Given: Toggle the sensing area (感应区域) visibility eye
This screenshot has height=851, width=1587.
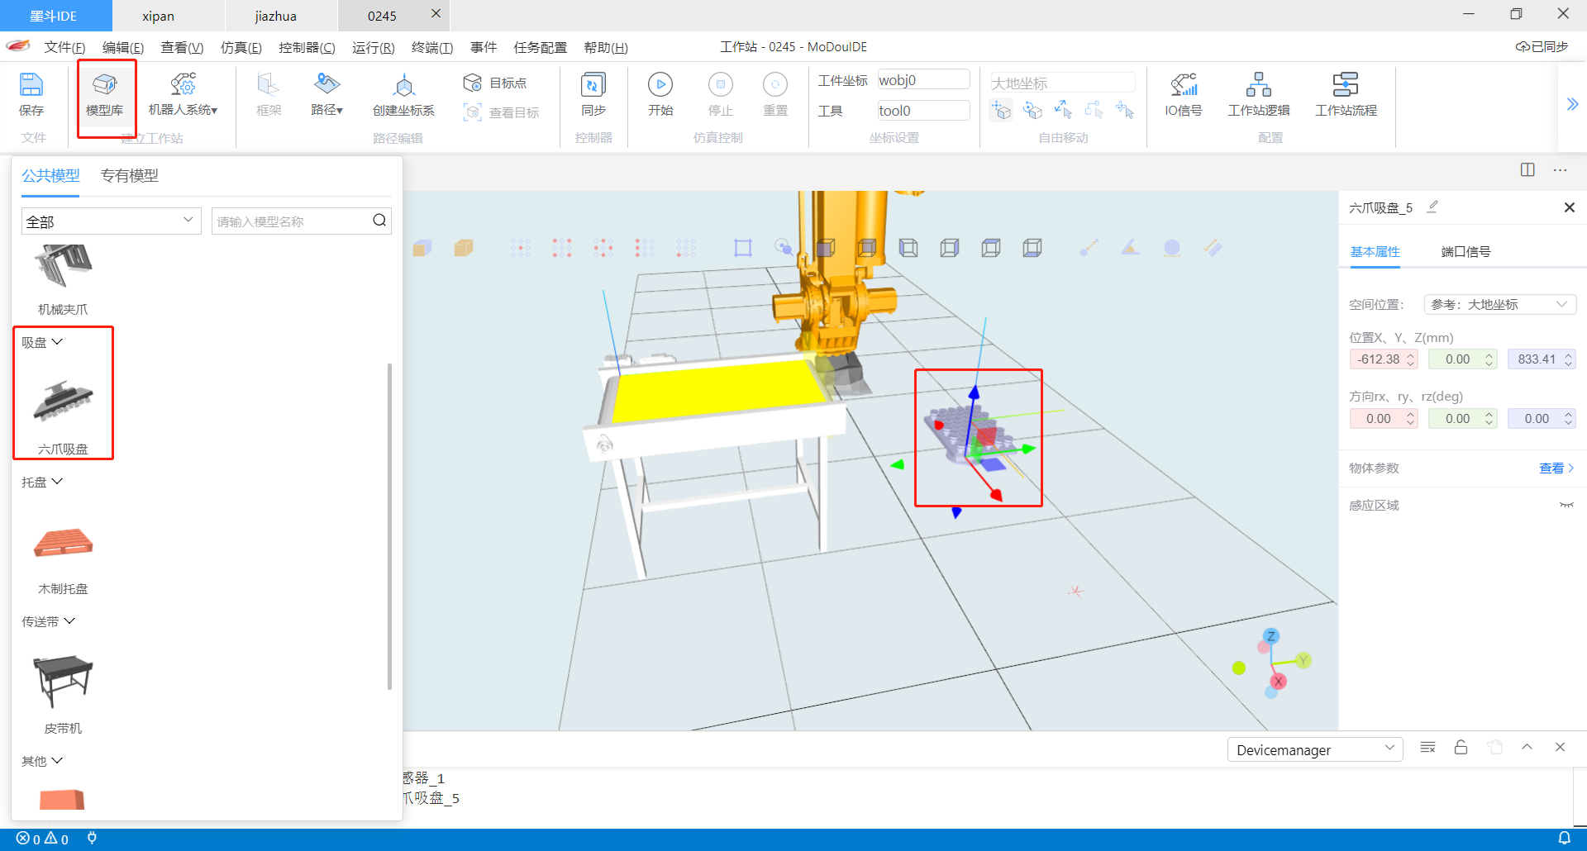Looking at the screenshot, I should click(x=1566, y=506).
